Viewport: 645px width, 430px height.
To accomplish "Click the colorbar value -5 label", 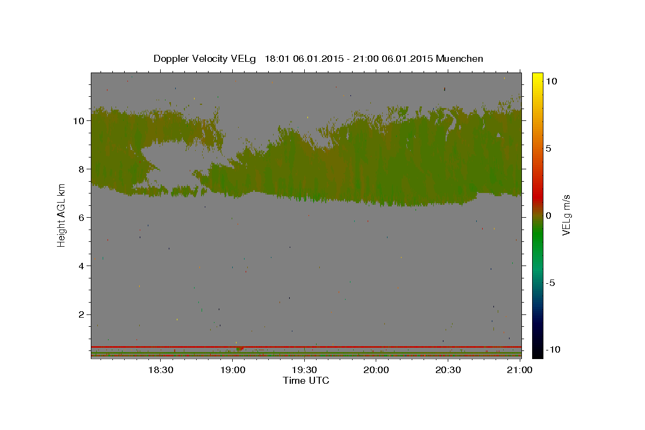I will click(x=550, y=283).
